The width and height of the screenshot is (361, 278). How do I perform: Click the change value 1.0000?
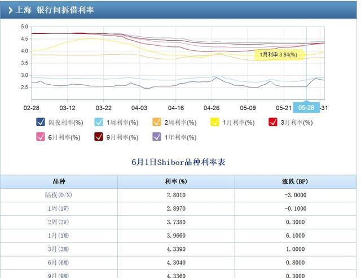point(296,249)
